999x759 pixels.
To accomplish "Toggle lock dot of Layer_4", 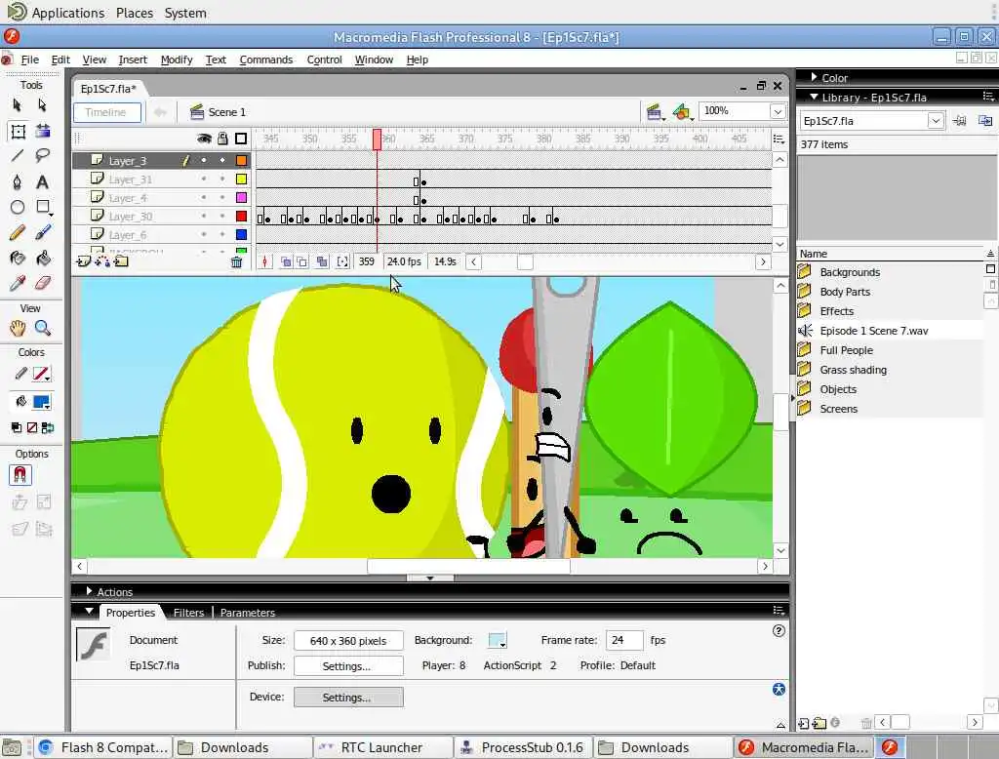I will [222, 198].
